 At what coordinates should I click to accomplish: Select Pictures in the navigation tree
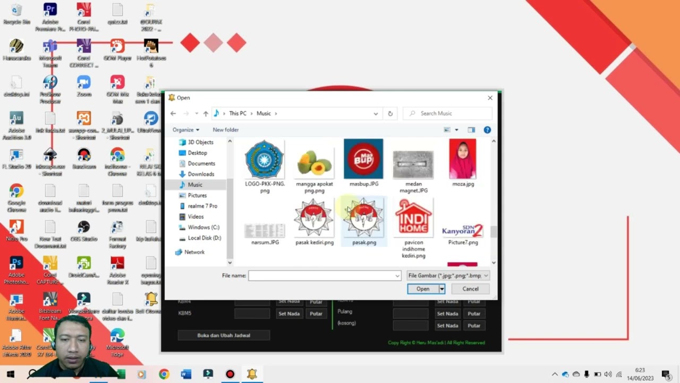point(197,195)
